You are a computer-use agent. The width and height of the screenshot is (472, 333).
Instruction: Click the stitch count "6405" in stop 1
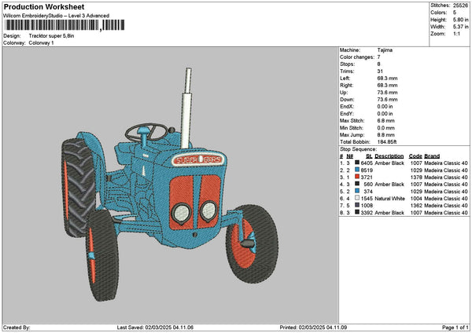click(x=367, y=163)
